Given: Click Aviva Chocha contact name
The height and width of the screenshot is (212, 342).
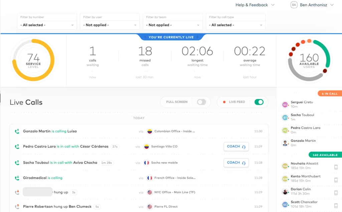Looking at the screenshot, I should coord(85,163).
